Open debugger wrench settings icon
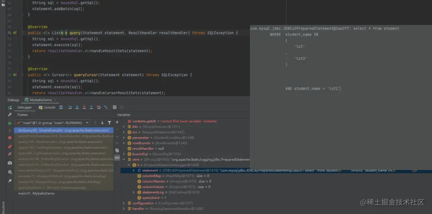This screenshot has height=214, width=432. coord(10,115)
